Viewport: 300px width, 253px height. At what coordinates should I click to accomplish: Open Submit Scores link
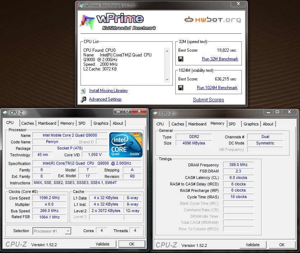click(x=208, y=100)
